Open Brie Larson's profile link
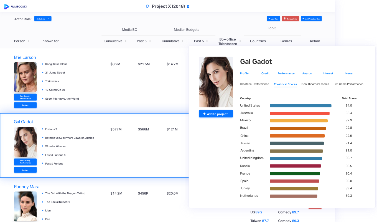377x222 pixels. 25,57
